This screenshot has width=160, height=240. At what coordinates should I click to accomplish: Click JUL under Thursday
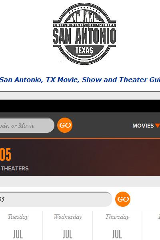[117, 234]
